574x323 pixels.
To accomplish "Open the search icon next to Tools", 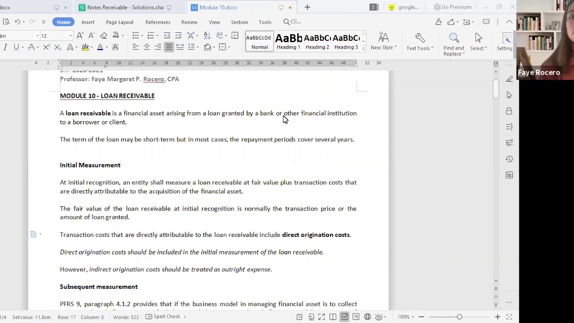I will point(287,22).
